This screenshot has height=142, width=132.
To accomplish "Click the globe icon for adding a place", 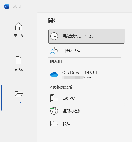I will pos(54,111).
